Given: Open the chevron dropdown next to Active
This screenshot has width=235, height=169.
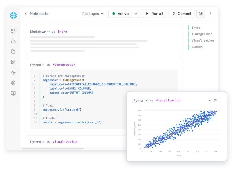Looking at the screenshot, I should click(x=136, y=14).
